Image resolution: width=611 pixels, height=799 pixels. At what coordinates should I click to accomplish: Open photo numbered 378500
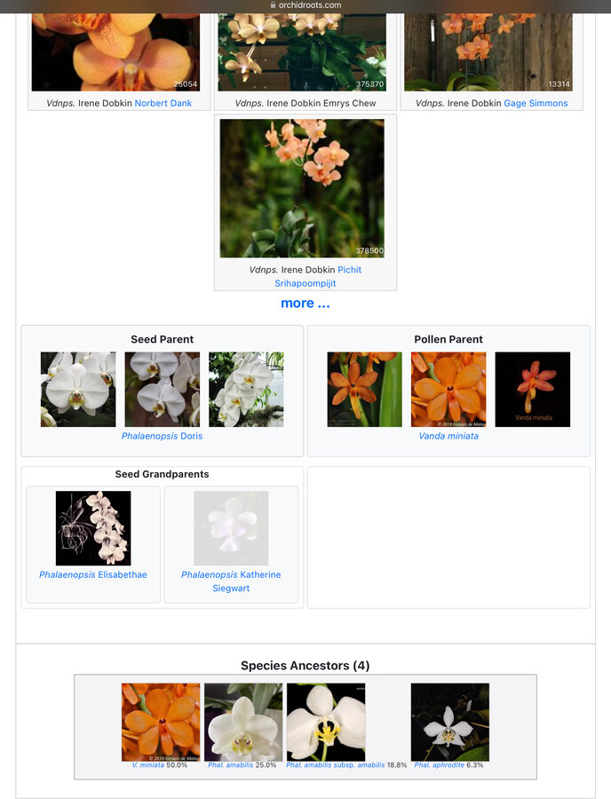(x=302, y=188)
